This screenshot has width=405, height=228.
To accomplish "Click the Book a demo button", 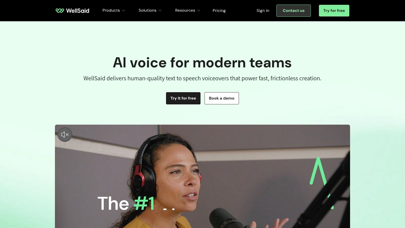I will click(x=222, y=98).
